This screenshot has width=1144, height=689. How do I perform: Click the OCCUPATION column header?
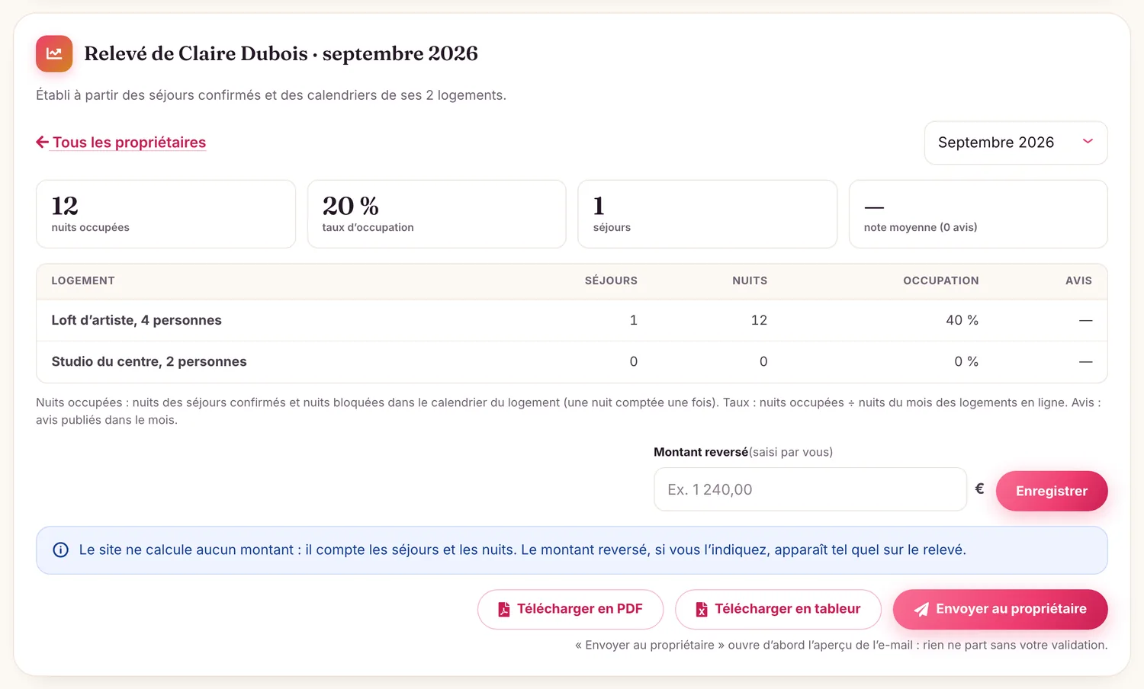941,280
